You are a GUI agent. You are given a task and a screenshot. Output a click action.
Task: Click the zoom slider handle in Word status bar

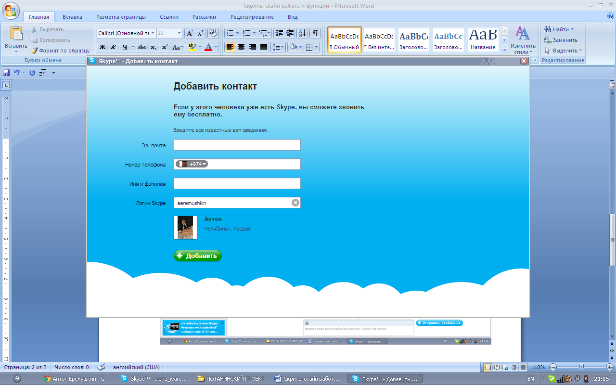point(581,367)
